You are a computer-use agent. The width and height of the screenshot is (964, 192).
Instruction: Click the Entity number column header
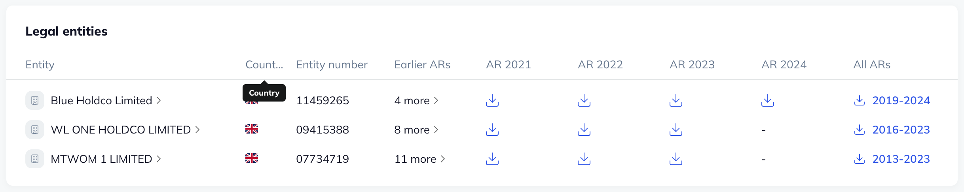(332, 64)
